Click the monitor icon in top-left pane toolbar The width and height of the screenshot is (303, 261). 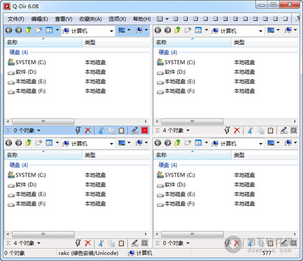click(x=122, y=30)
